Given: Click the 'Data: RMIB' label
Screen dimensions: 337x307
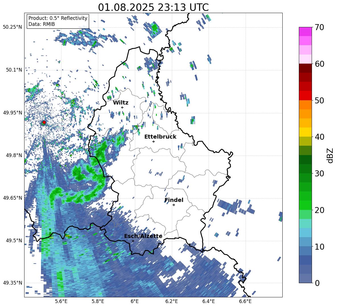Looking at the screenshot, I should coord(42,24).
